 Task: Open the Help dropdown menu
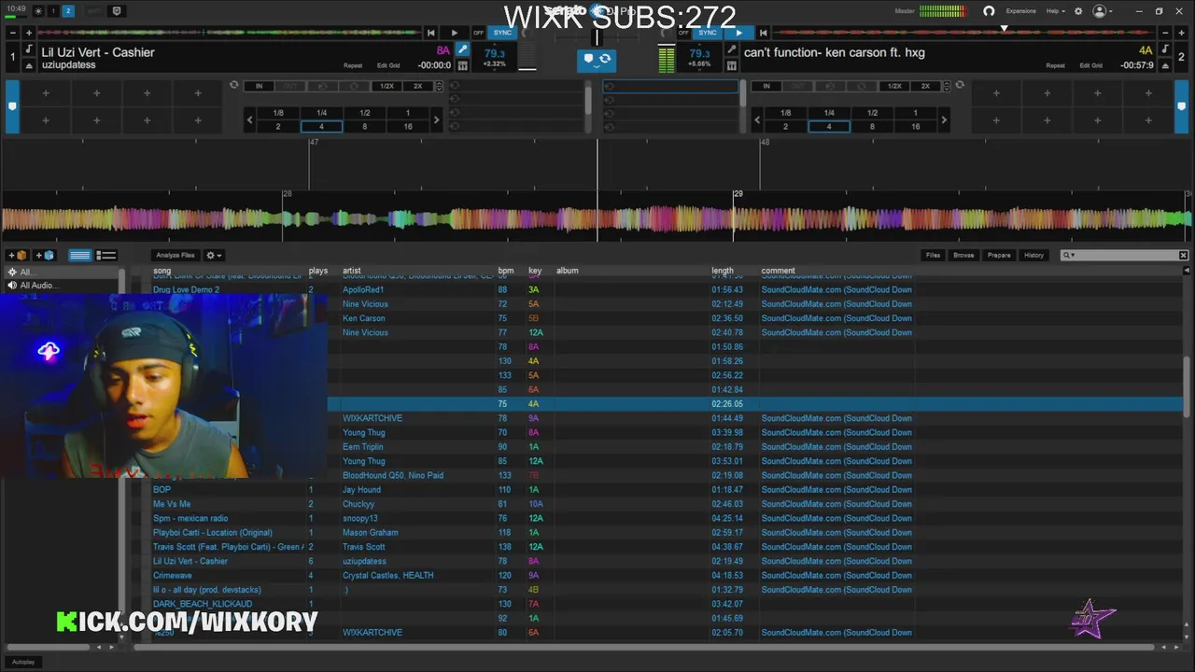tap(1055, 11)
